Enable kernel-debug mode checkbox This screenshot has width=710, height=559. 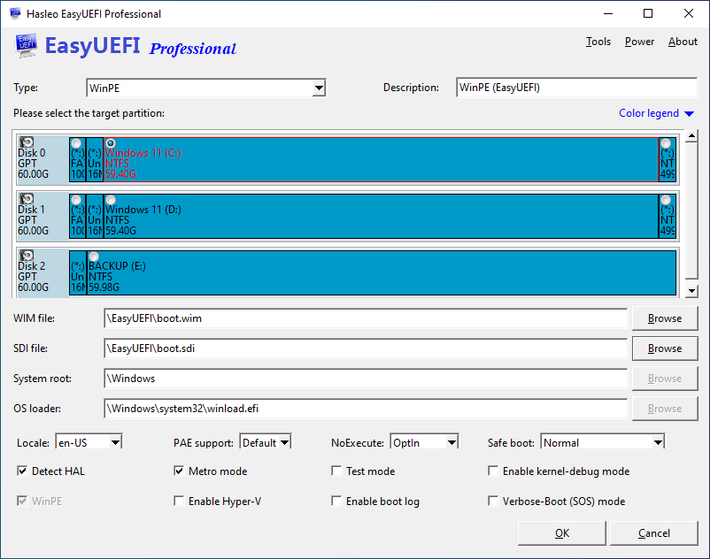pos(493,471)
